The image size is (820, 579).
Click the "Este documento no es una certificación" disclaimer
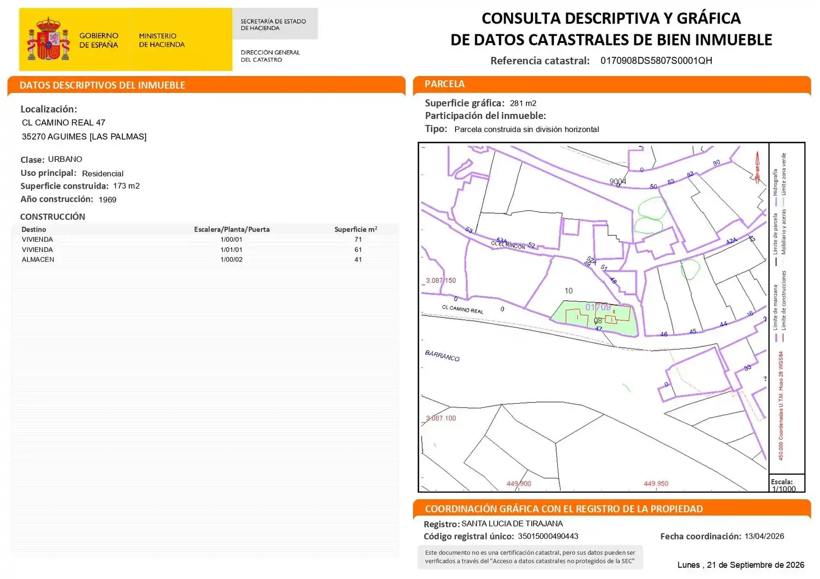pyautogui.click(x=530, y=557)
